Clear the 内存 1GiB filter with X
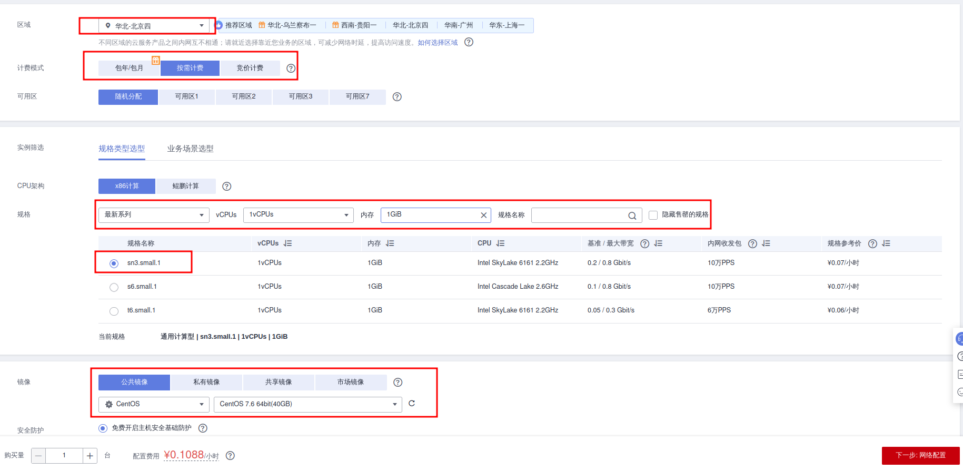Viewport: 963px width, 470px height. pyautogui.click(x=483, y=215)
